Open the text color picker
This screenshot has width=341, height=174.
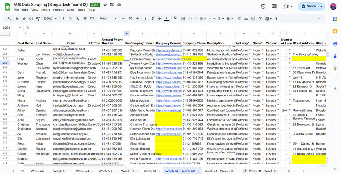point(167,19)
